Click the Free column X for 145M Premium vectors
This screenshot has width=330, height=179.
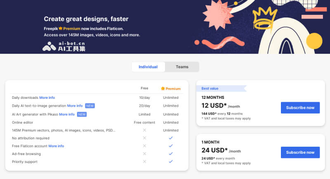coord(144,130)
